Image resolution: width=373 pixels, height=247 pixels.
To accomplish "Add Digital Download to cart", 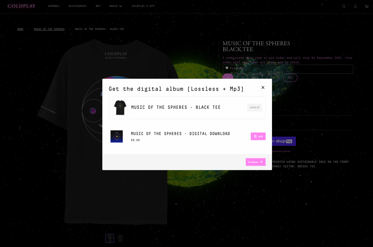I will click(x=258, y=136).
